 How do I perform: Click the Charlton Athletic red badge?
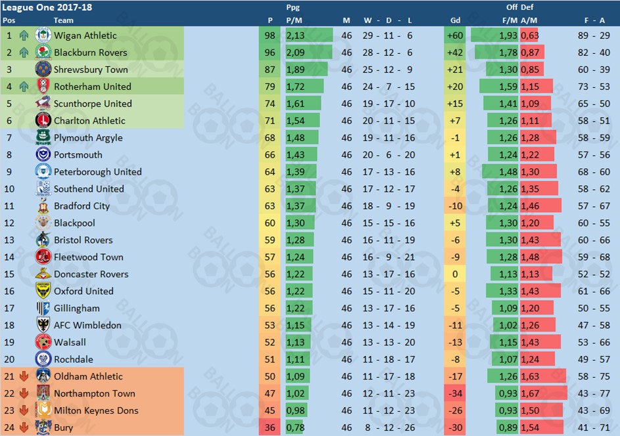[x=43, y=121]
